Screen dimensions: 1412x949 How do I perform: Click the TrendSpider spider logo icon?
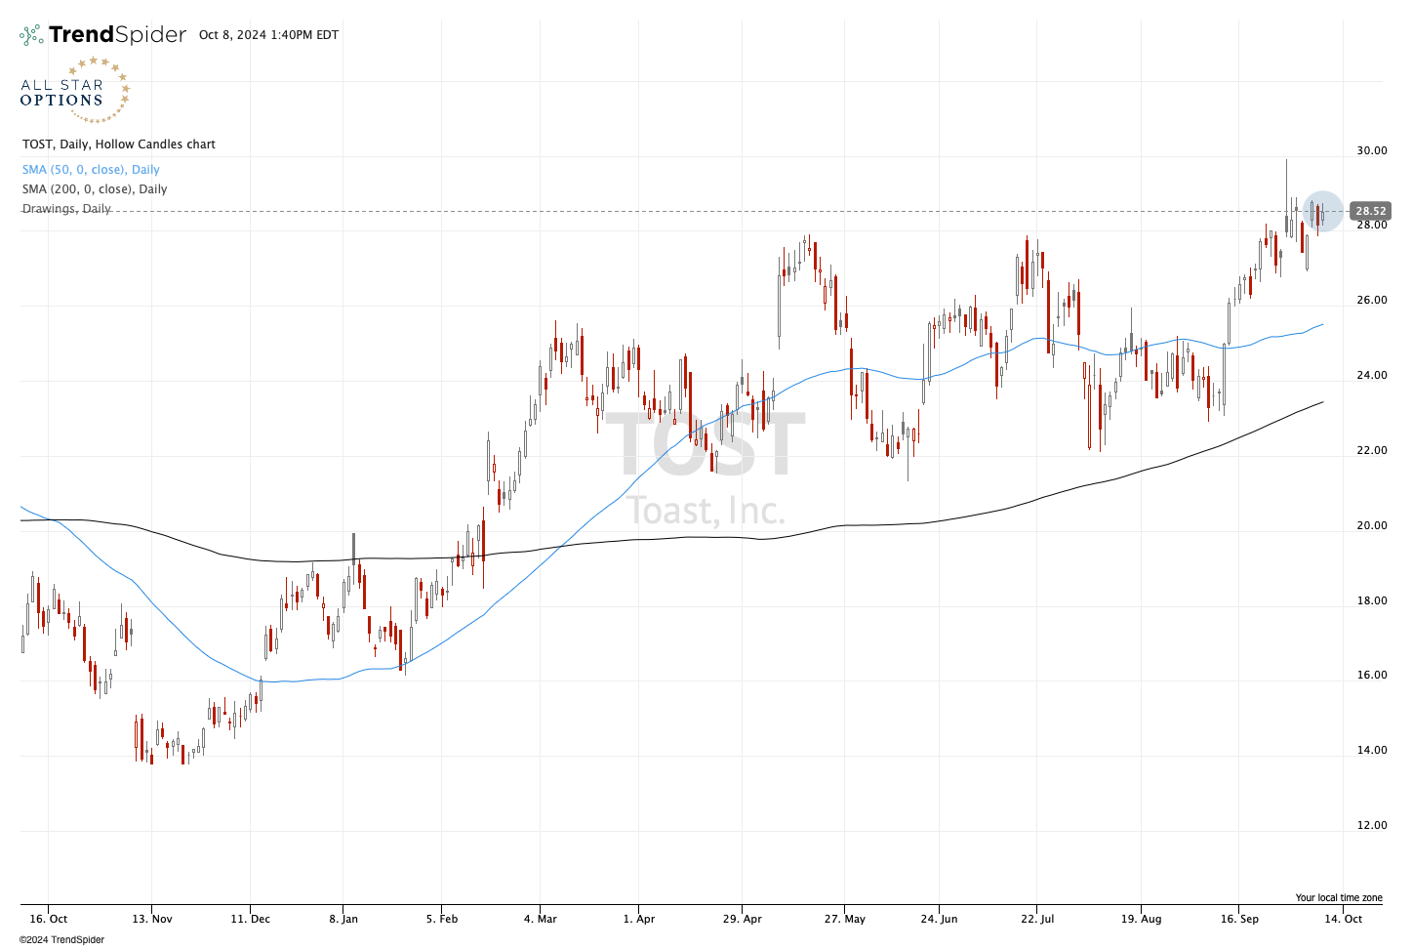click(31, 35)
